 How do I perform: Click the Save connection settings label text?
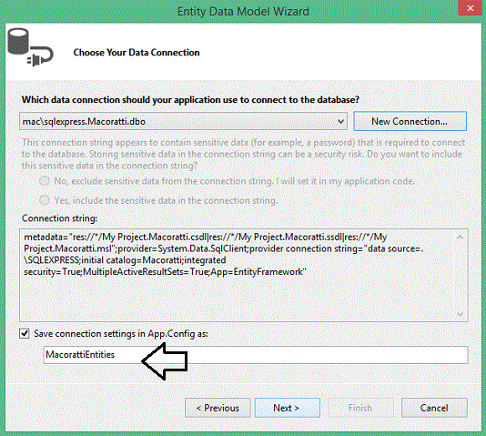pos(121,333)
